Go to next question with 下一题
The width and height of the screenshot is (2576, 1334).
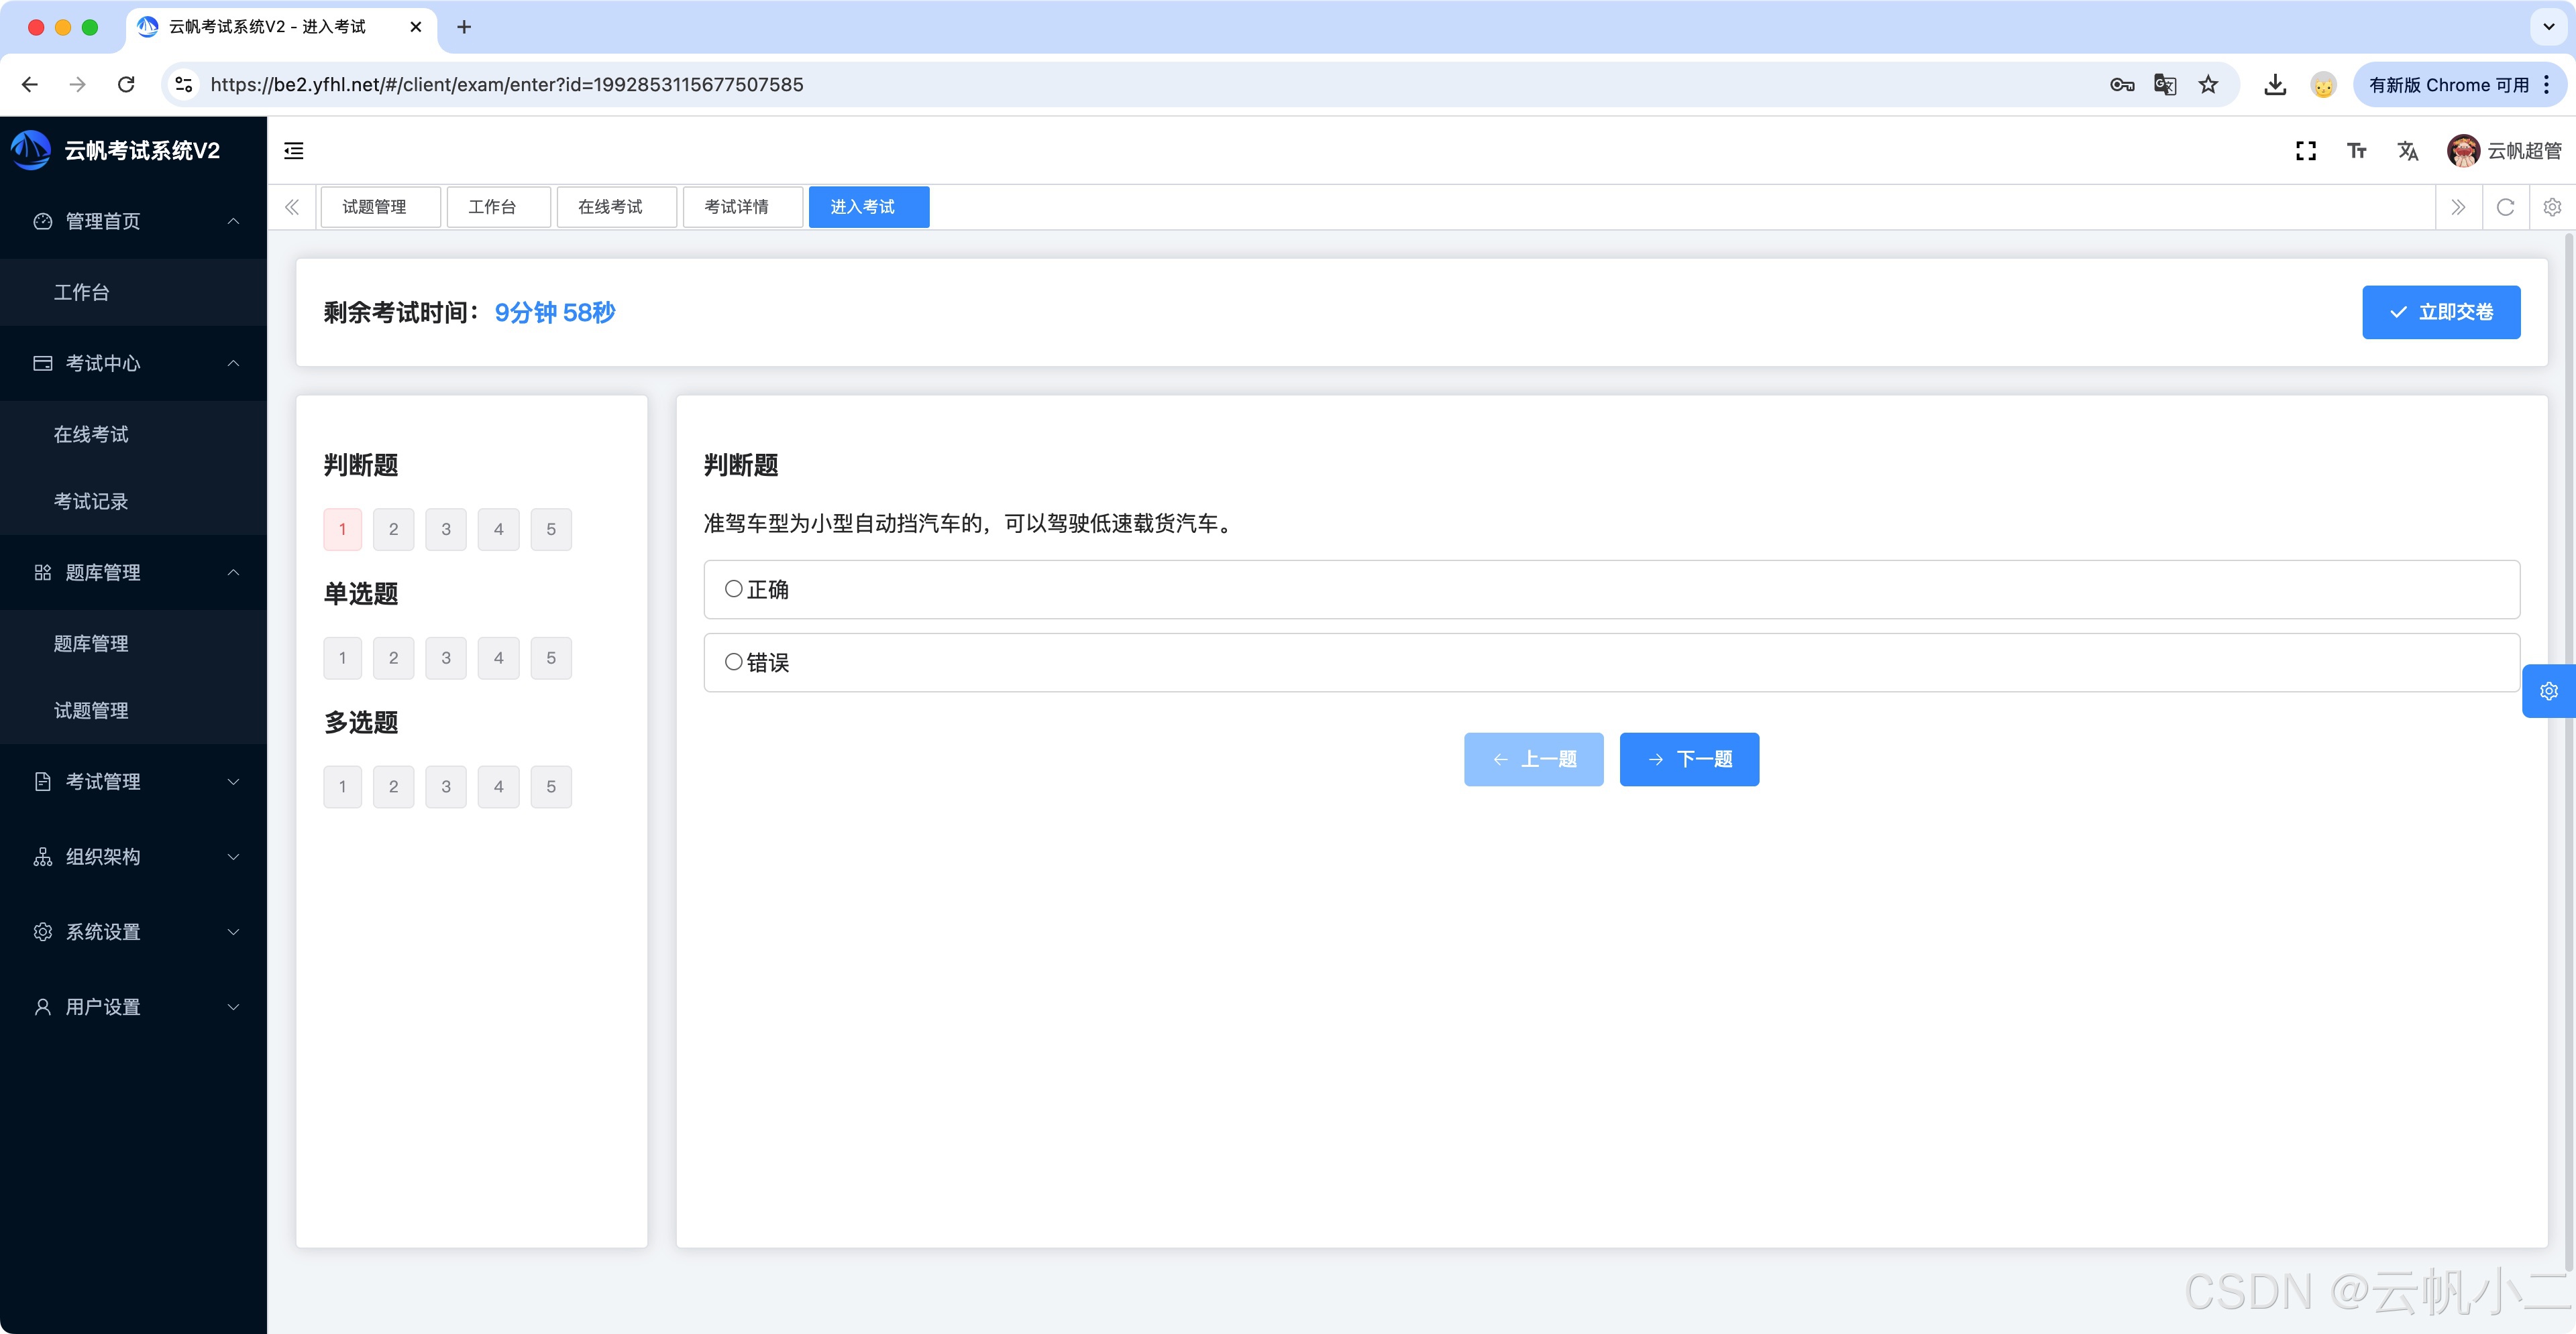tap(1689, 760)
